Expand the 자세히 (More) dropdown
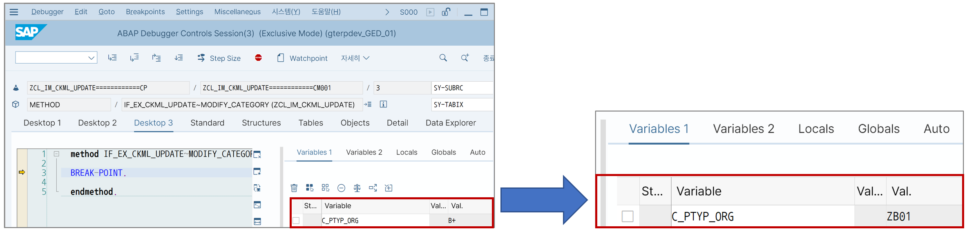Viewport: 967px width, 232px height. coord(355,58)
